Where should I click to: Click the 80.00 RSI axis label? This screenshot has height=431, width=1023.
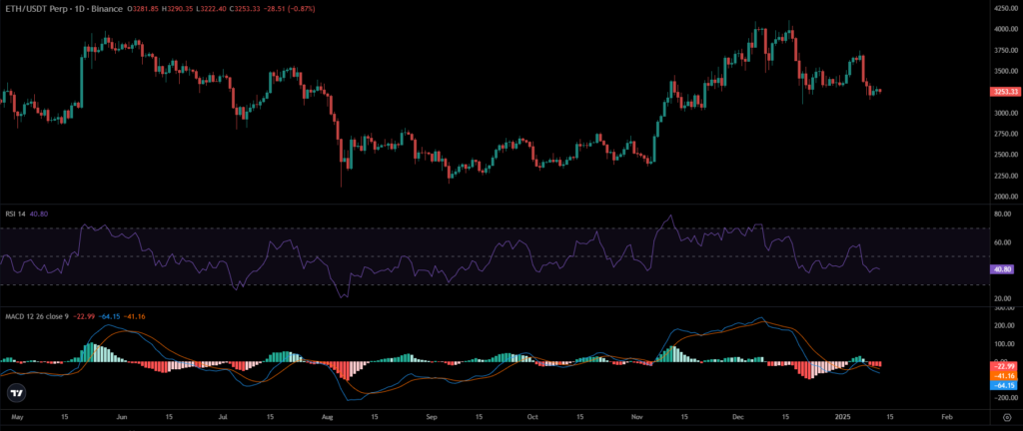click(1001, 214)
